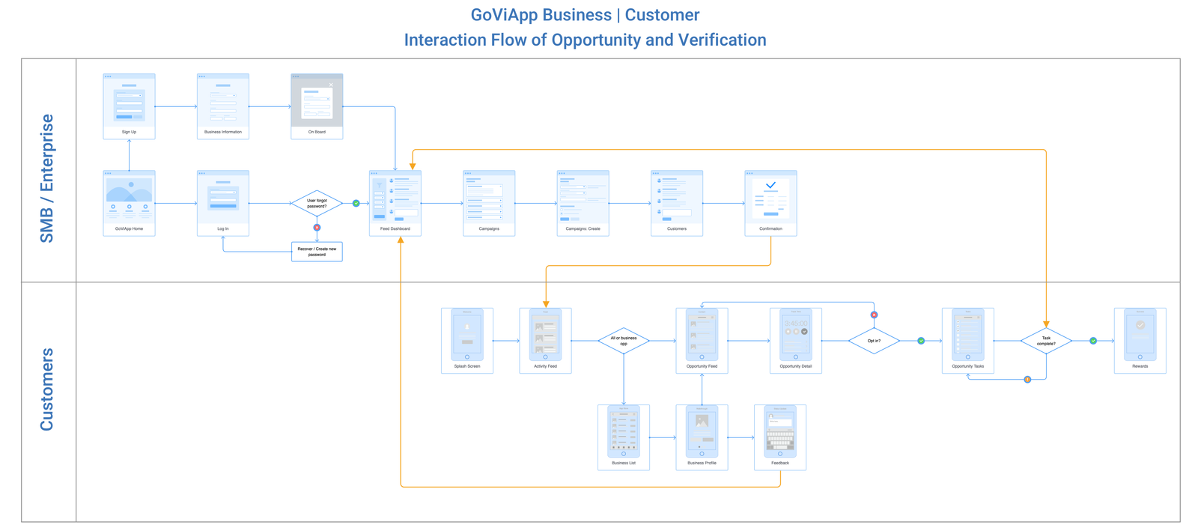Select the On Board wireframe
The height and width of the screenshot is (531, 1198).
click(317, 106)
